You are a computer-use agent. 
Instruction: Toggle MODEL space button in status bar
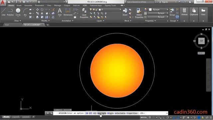click(144, 117)
